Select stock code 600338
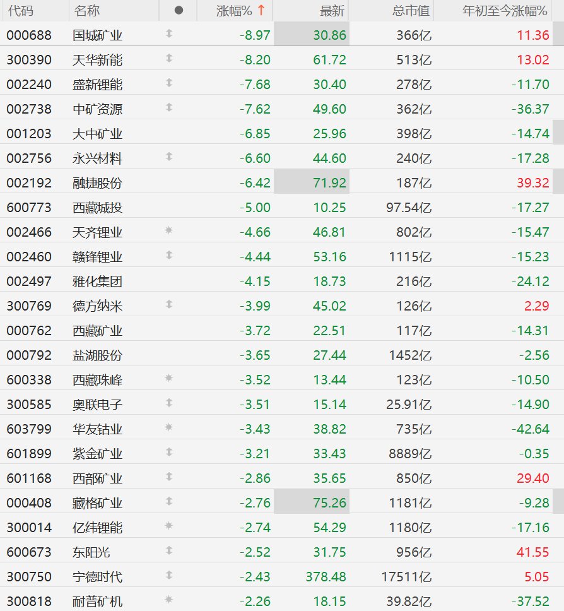The image size is (564, 611). [29, 380]
